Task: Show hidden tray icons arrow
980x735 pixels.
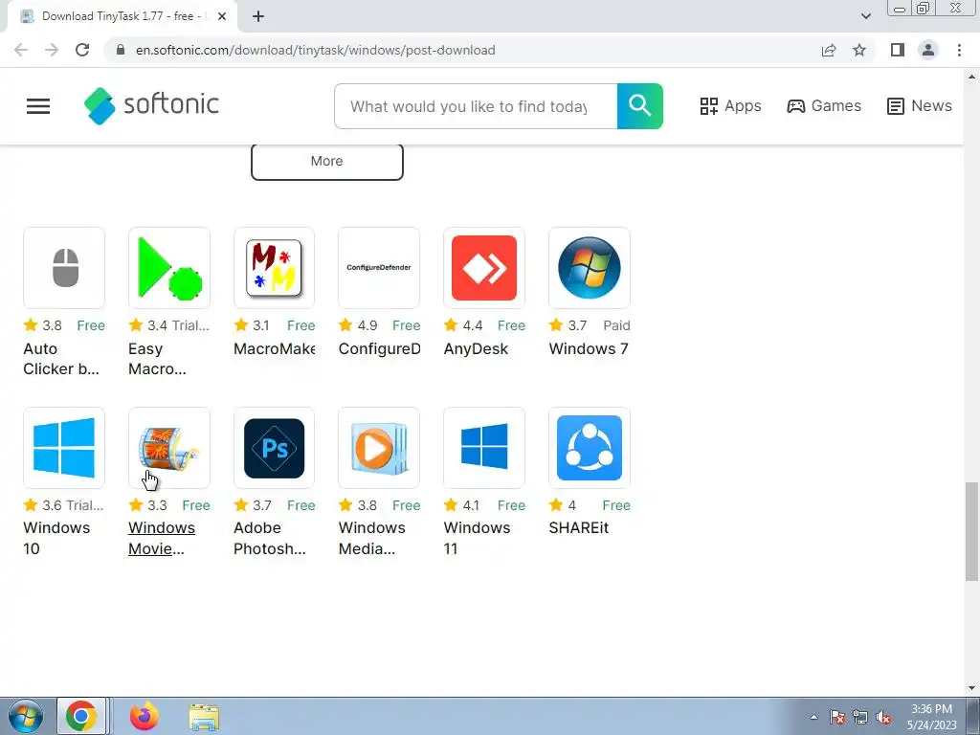Action: pyautogui.click(x=813, y=717)
